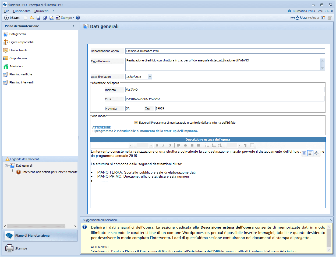Open Elenco Tavole section
The image size is (336, 257).
point(18,50)
